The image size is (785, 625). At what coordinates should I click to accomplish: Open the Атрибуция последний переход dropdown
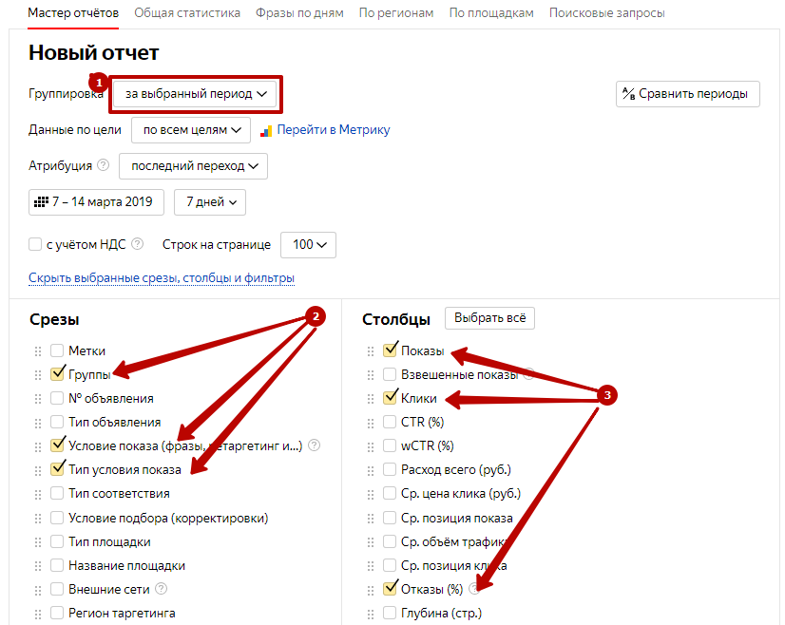193,166
